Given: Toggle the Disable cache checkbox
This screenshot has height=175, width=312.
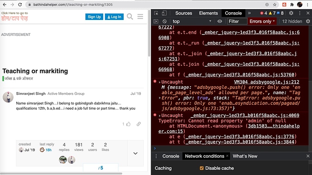Looking at the screenshot, I should pos(202,168).
